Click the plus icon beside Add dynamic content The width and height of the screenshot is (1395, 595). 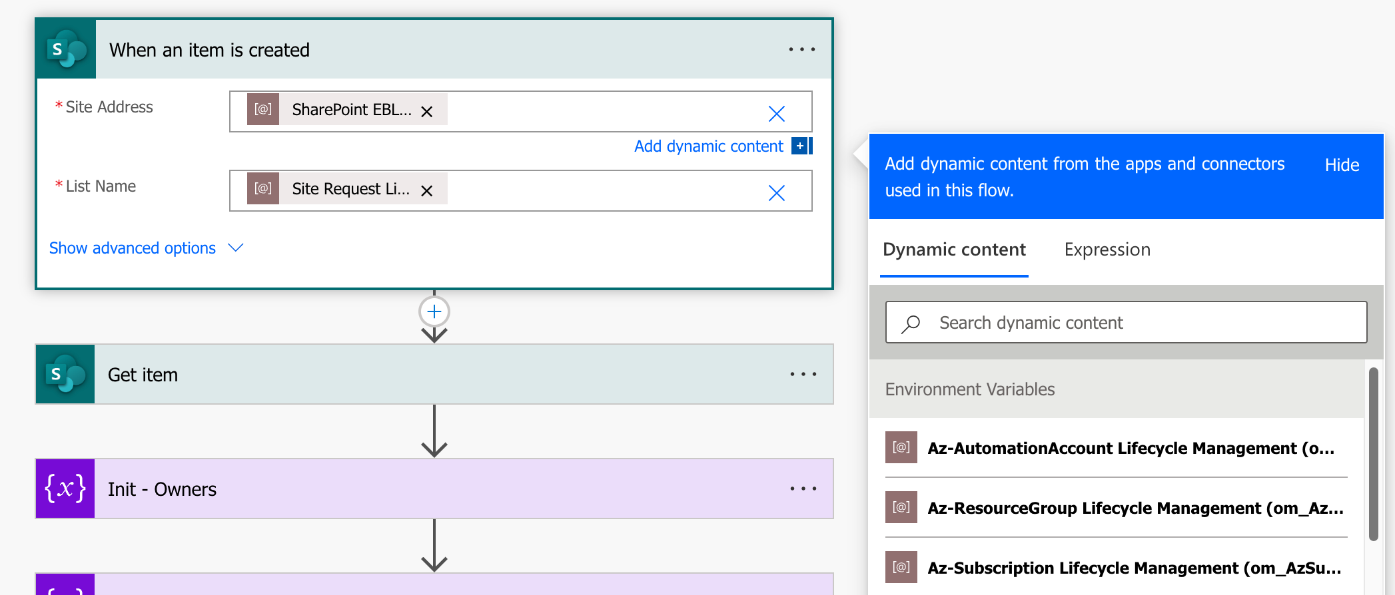(800, 146)
